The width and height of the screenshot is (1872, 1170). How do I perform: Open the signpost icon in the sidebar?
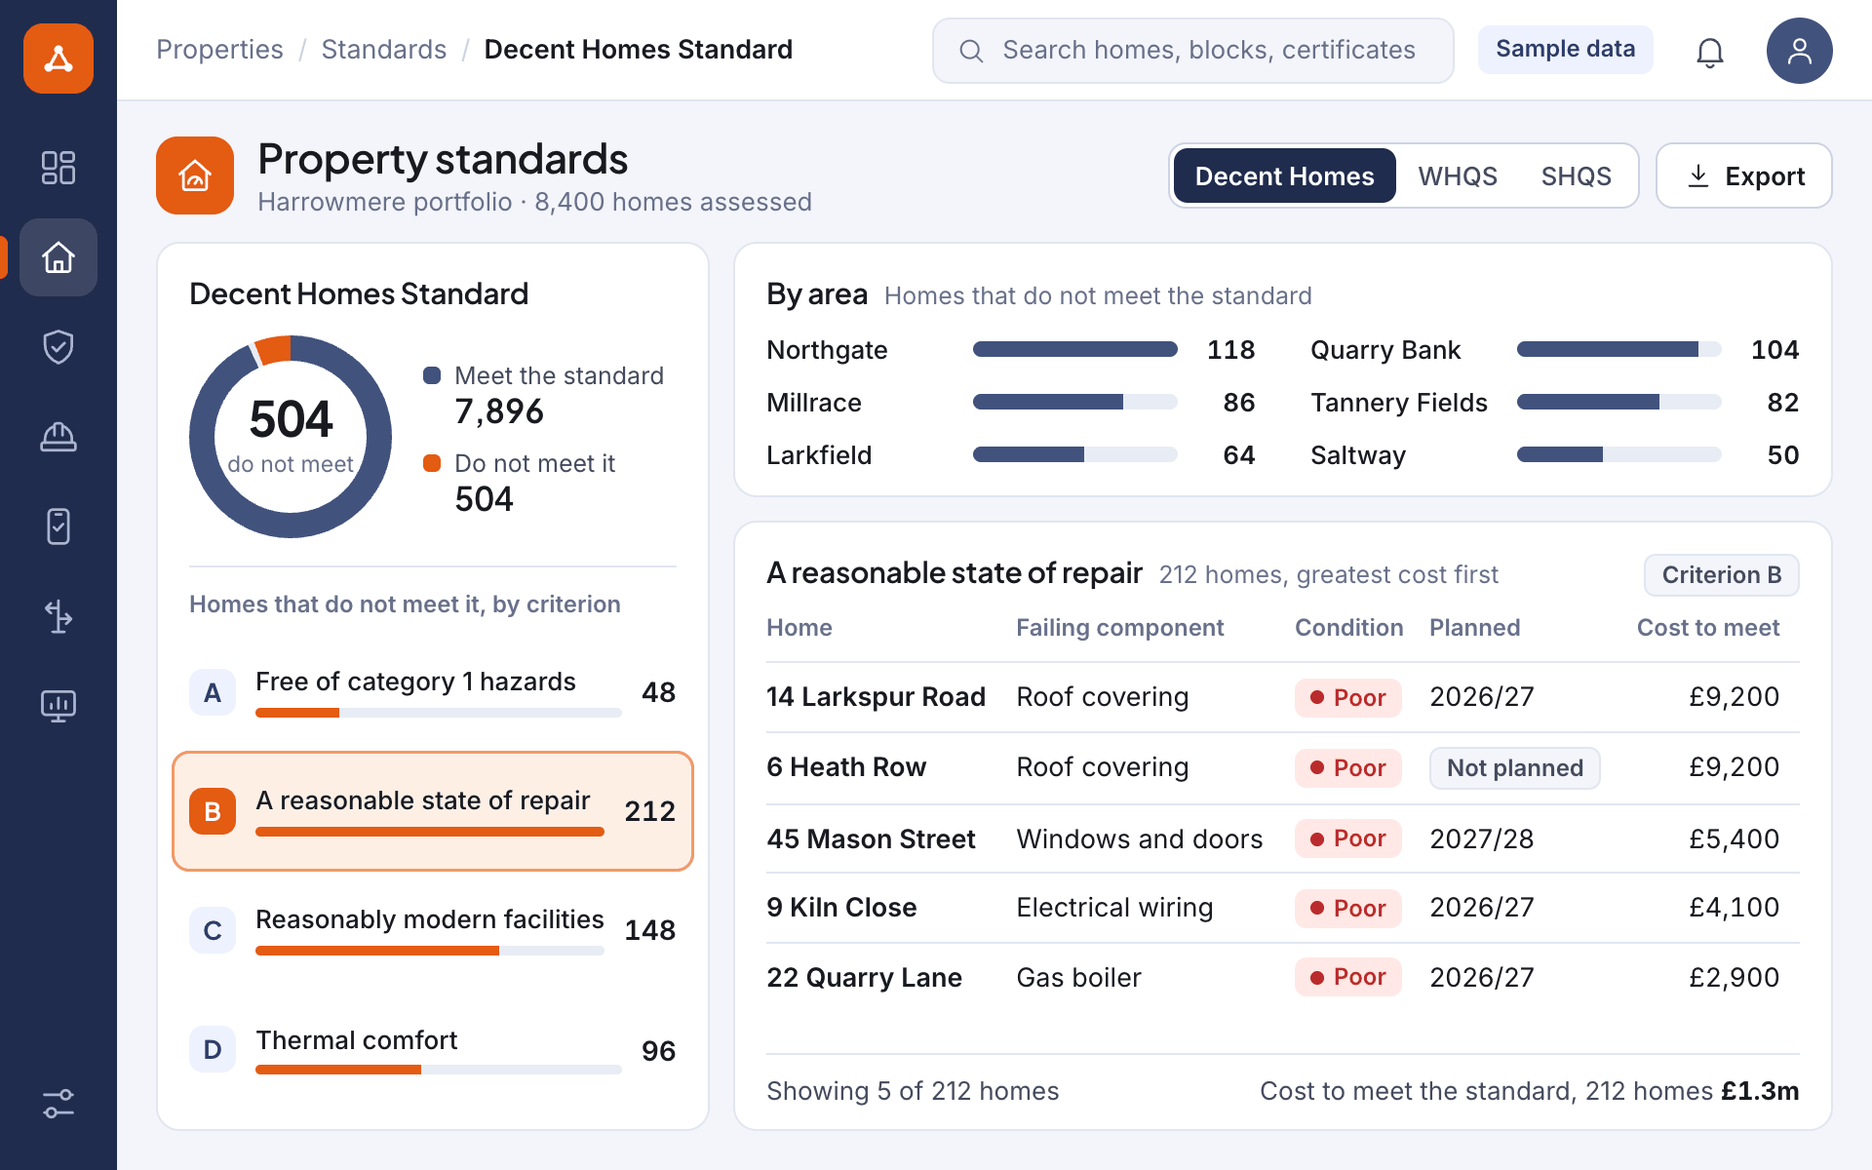click(x=58, y=616)
